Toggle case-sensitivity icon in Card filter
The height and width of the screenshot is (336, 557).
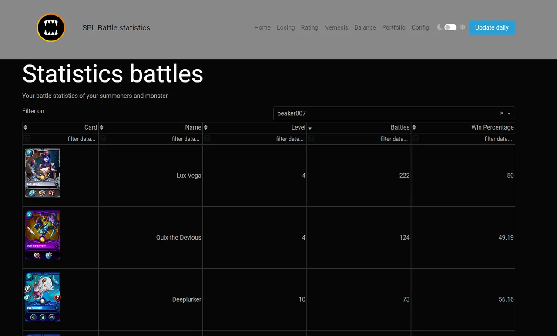click(27, 138)
